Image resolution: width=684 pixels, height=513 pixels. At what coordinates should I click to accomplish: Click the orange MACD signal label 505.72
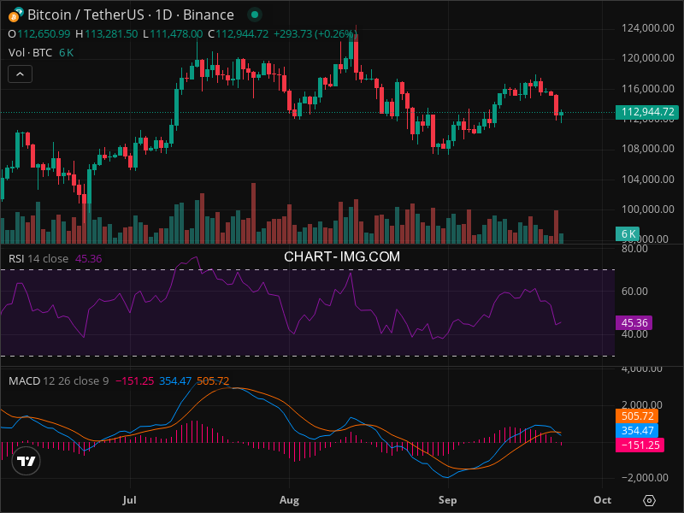click(x=636, y=416)
